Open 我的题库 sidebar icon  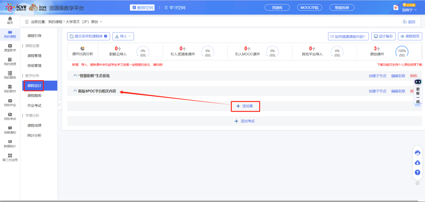tap(10, 75)
